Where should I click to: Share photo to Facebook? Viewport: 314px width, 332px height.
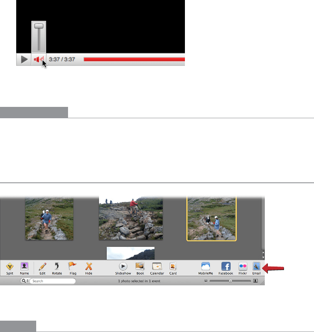226,268
